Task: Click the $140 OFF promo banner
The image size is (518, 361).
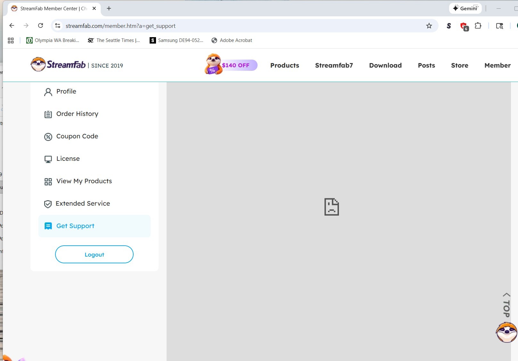Action: point(231,65)
